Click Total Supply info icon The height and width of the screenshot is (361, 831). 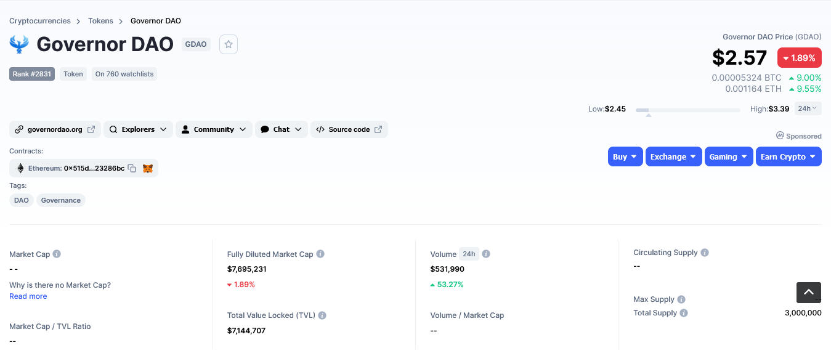(684, 313)
